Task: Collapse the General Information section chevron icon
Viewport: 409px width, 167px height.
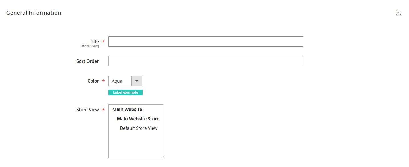Action: [398, 13]
